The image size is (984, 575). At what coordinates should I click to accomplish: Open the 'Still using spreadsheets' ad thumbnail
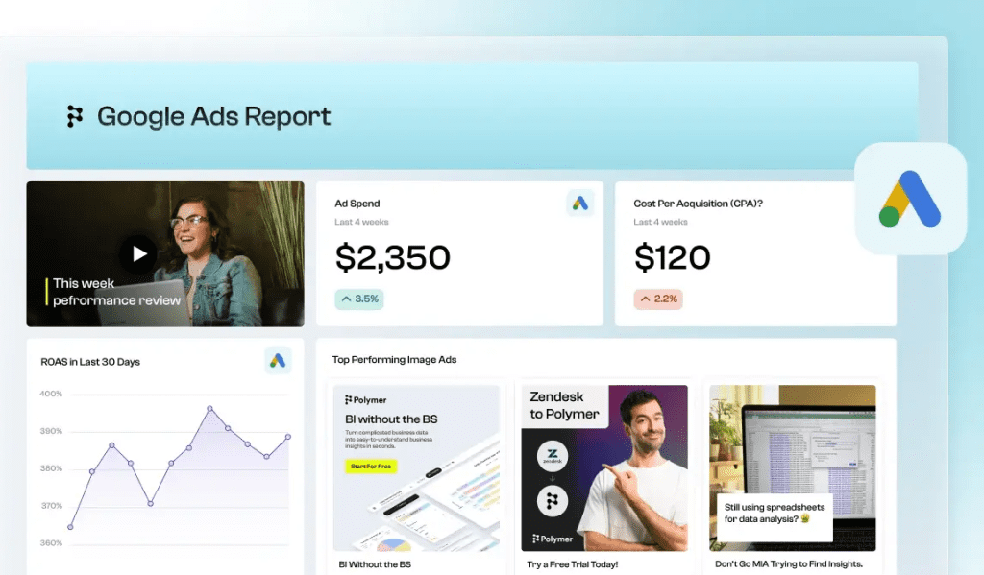(x=793, y=467)
